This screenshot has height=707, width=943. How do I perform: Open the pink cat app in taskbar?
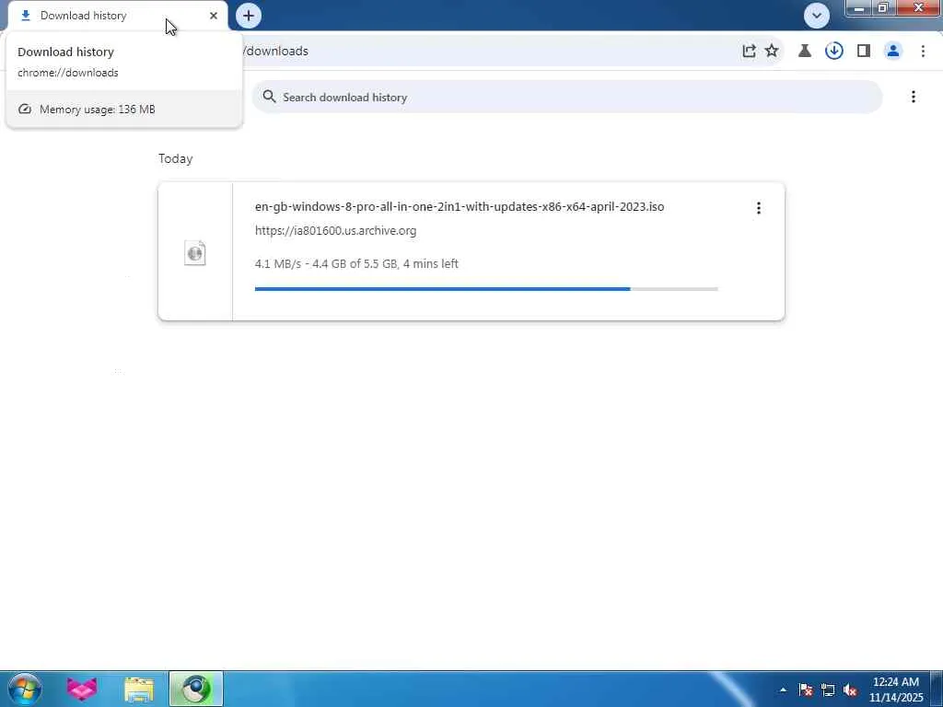82,689
